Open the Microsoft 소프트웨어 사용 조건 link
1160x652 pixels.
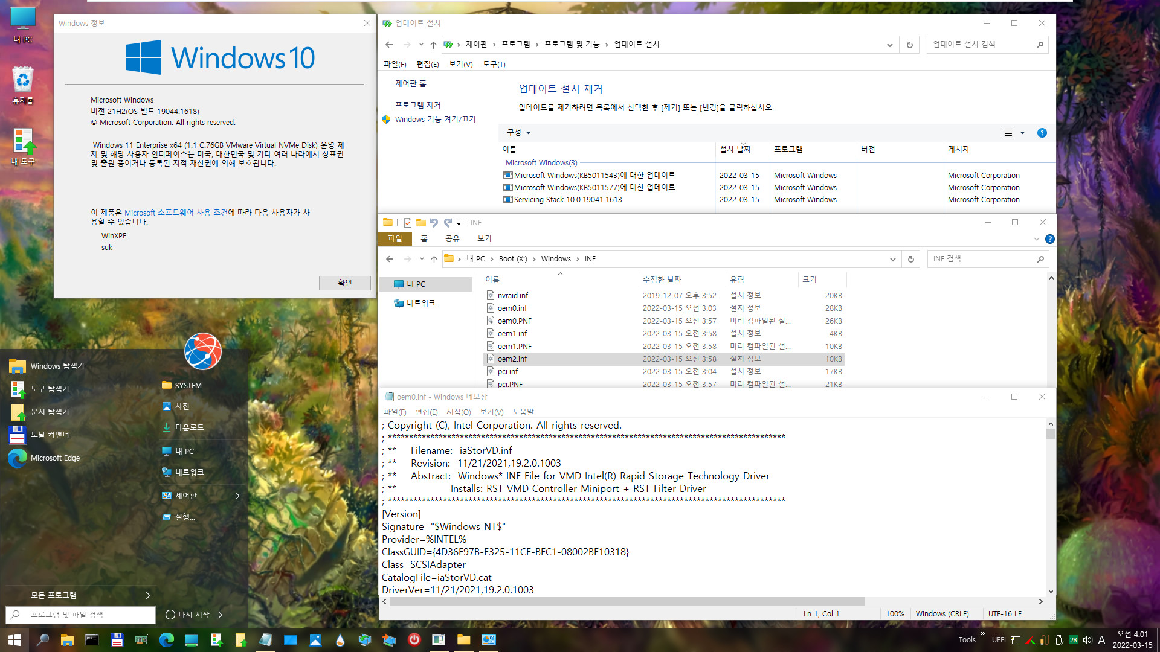(176, 213)
